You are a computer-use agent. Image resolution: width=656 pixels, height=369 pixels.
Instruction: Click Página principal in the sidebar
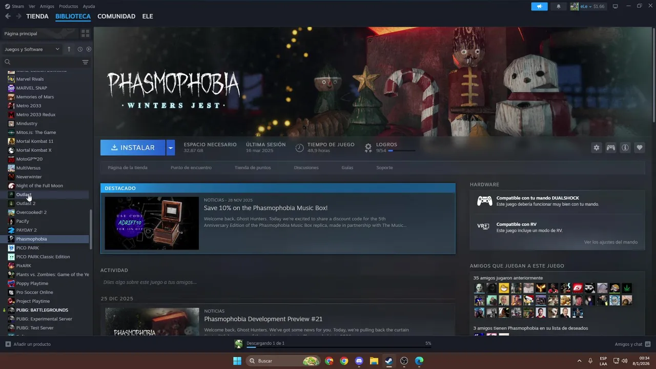[20, 33]
